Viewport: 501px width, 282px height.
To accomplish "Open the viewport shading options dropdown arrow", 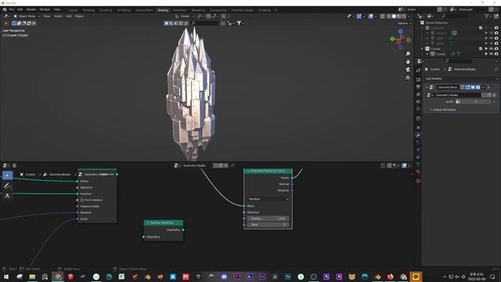I will (409, 16).
